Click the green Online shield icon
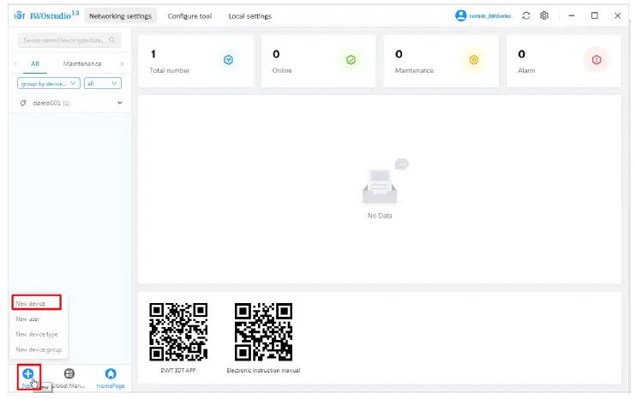This screenshot has height=399, width=636. (351, 60)
